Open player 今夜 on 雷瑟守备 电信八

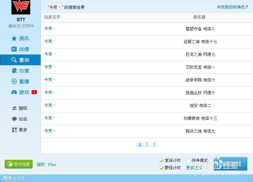click(x=49, y=29)
